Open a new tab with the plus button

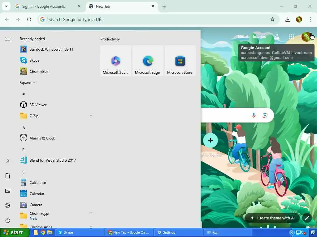point(164,6)
